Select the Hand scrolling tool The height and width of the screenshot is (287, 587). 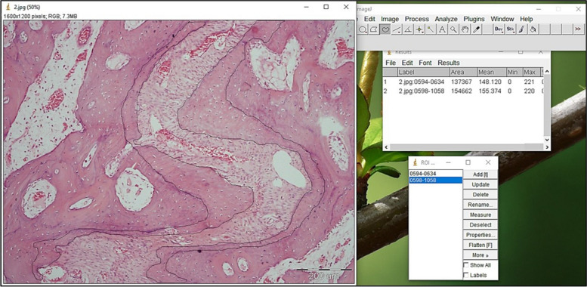[465, 29]
